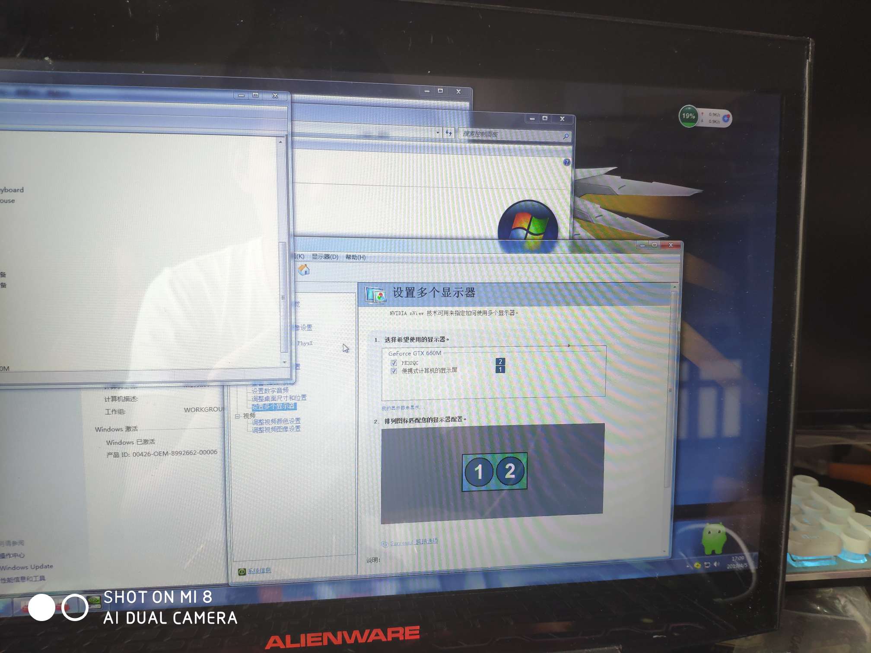Click the front-left window scrollbar thumb
This screenshot has height=653, width=871.
(x=283, y=297)
